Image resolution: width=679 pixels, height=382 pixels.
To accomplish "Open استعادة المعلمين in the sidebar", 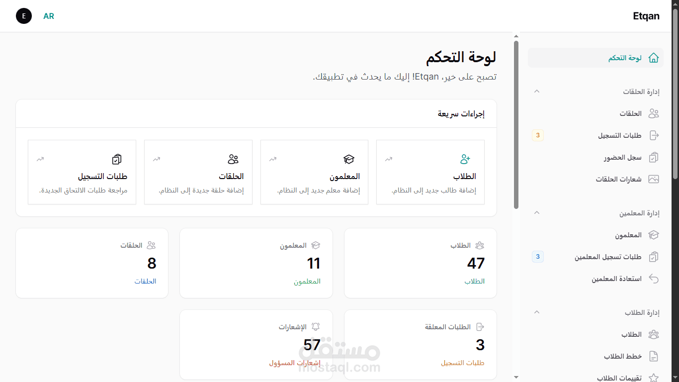I will pos(595,279).
